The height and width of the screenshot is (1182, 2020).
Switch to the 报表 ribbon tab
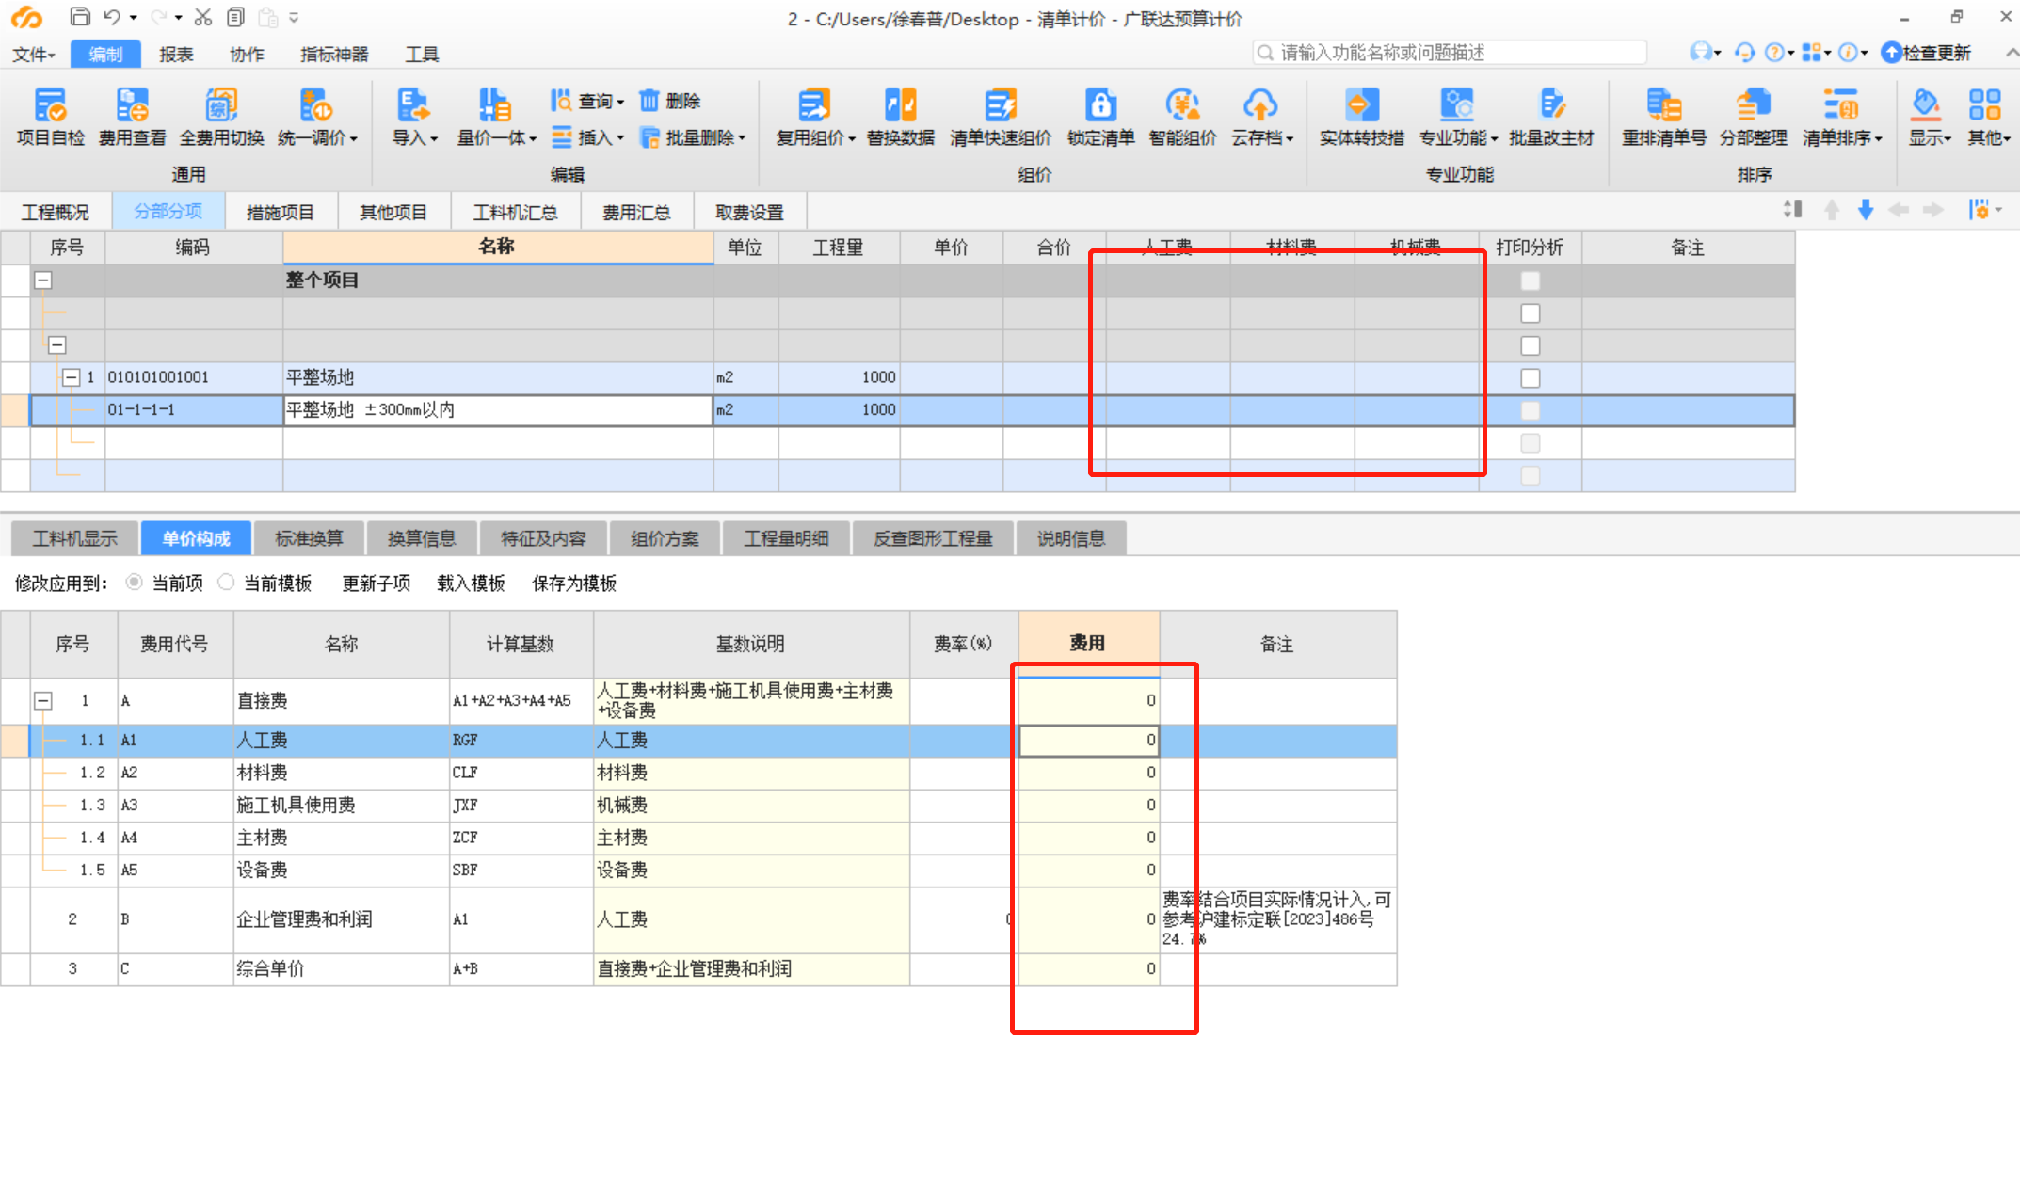(176, 55)
